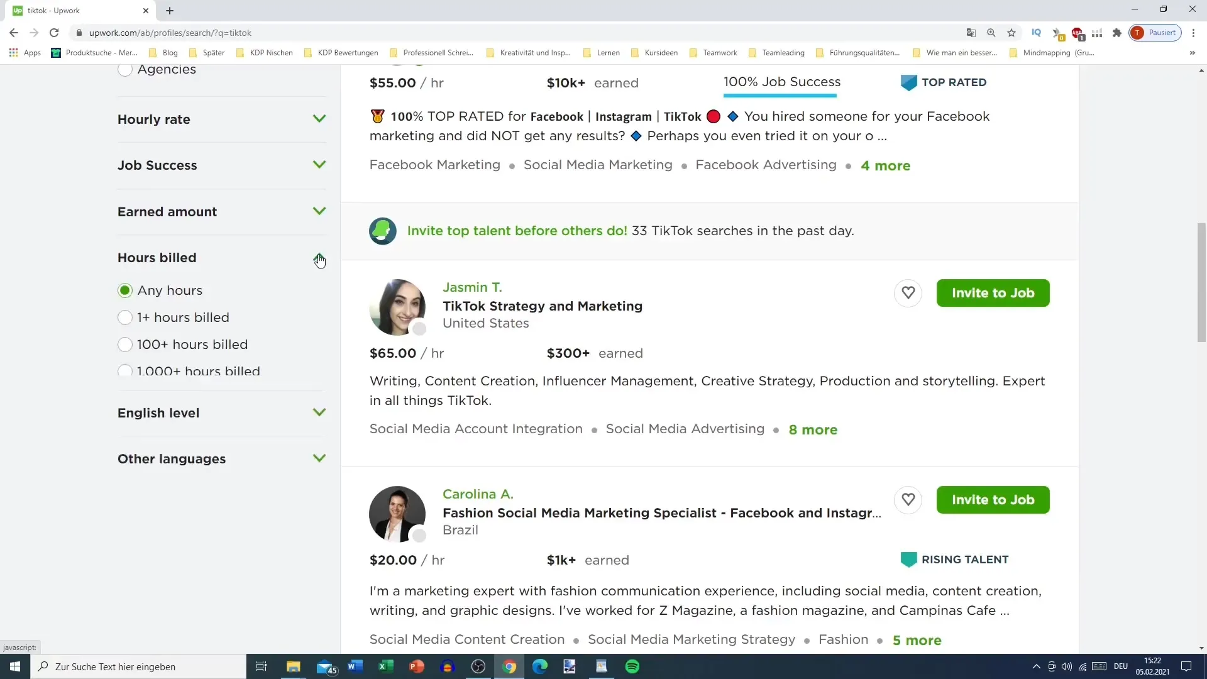Expand the Job Success filter
Viewport: 1207px width, 679px height.
pyautogui.click(x=319, y=165)
